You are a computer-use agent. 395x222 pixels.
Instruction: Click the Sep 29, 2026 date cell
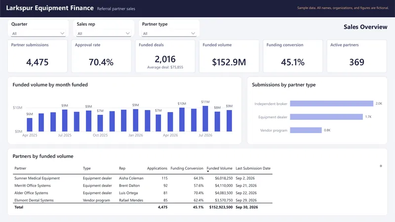(246, 200)
